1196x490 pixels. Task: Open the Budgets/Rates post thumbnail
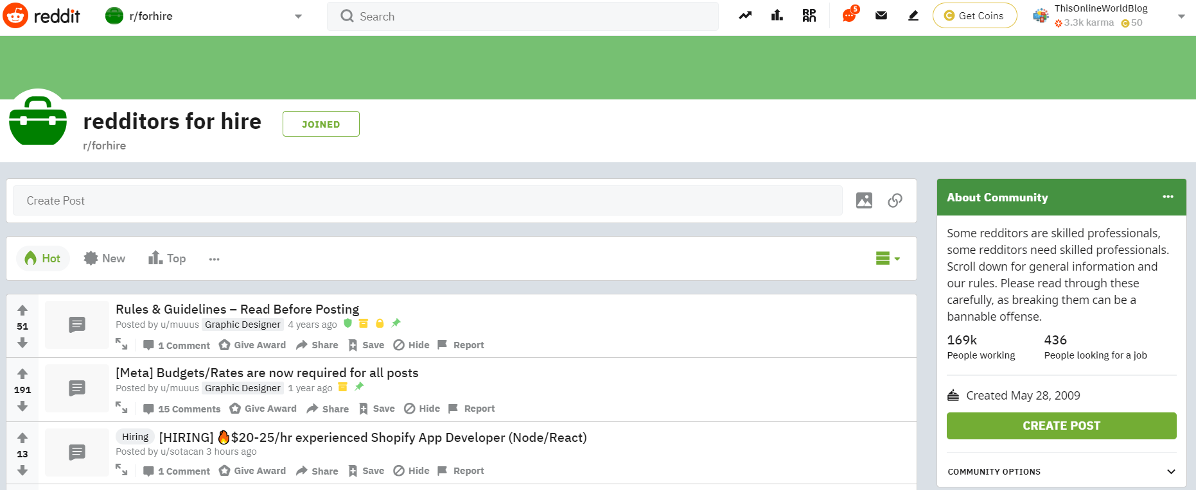(x=77, y=388)
